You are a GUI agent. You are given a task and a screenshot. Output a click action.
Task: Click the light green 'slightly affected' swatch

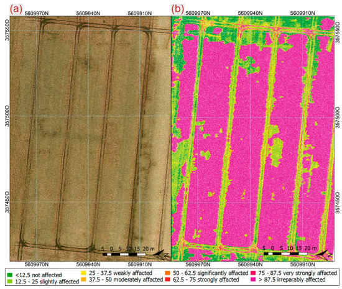click(x=9, y=282)
